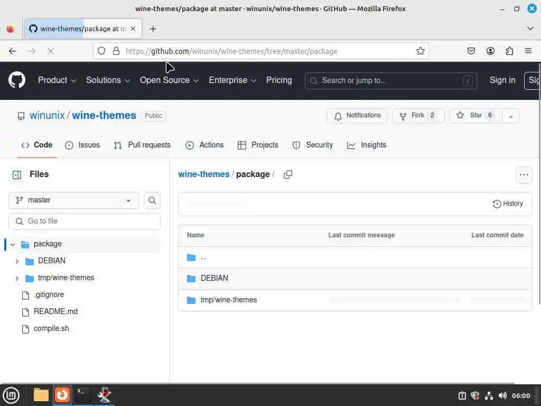The height and width of the screenshot is (406, 541).
Task: Open wine-themes repository title link
Action: point(104,115)
